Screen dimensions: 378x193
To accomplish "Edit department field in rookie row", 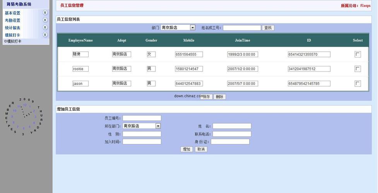I will [x=121, y=69].
